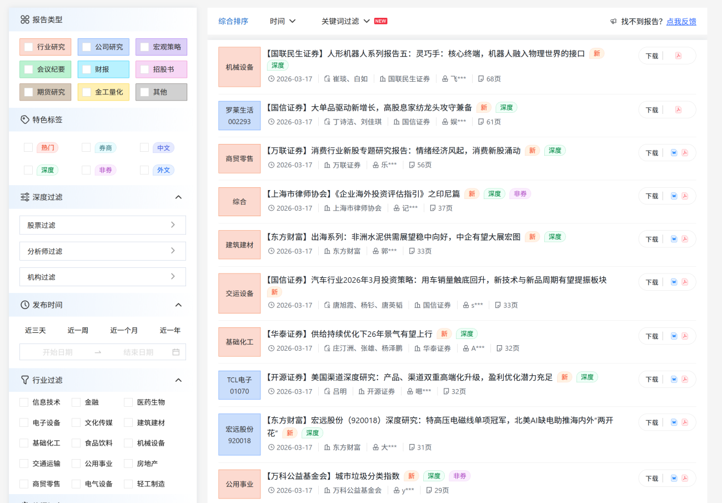Viewport: 722px width, 503px height.
Task: Tick the 热门 feature tag checkbox
Action: coord(28,147)
